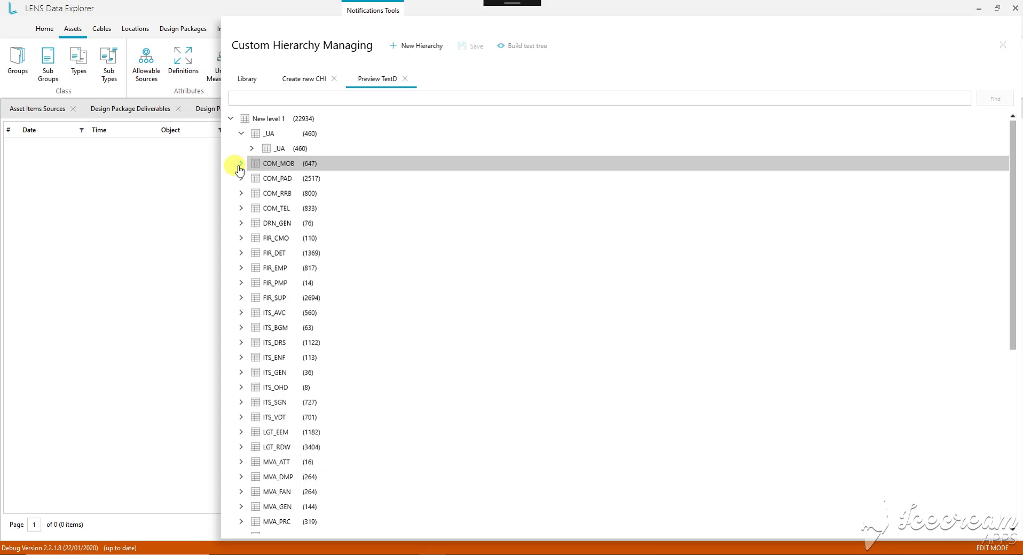Open the Locations ribbon tab
This screenshot has width=1023, height=555.
click(135, 29)
